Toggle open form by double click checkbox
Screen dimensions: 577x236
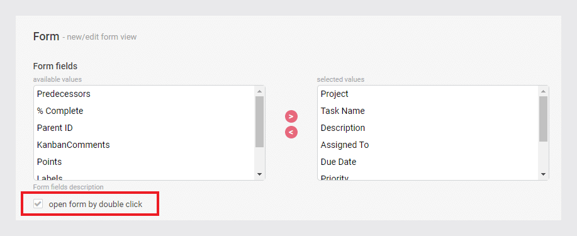click(x=38, y=204)
